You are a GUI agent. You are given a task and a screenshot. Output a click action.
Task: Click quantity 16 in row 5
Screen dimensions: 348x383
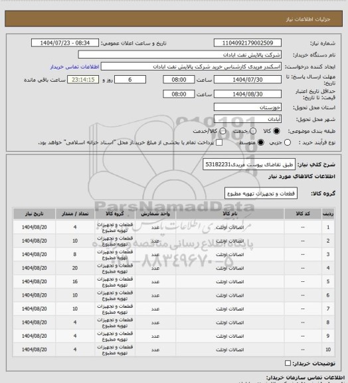pyautogui.click(x=75, y=282)
